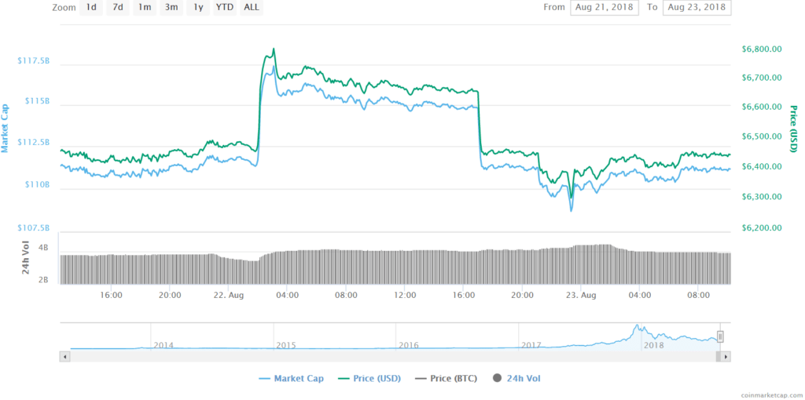Toggle the Price (USD) series in legend

pyautogui.click(x=369, y=379)
